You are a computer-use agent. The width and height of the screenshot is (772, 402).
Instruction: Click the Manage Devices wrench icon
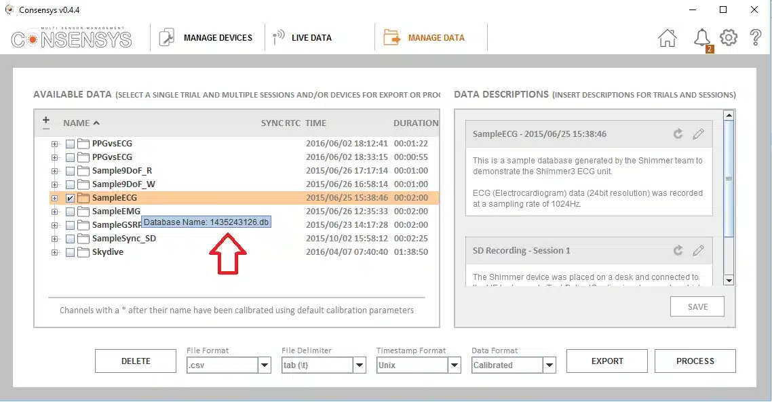click(166, 37)
